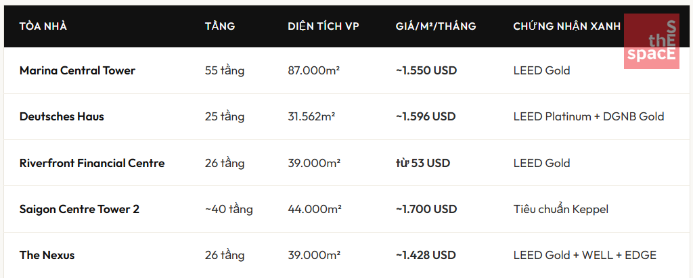Click the TÒA NHÀ column header
Screen dimensions: 693x278
(x=43, y=26)
